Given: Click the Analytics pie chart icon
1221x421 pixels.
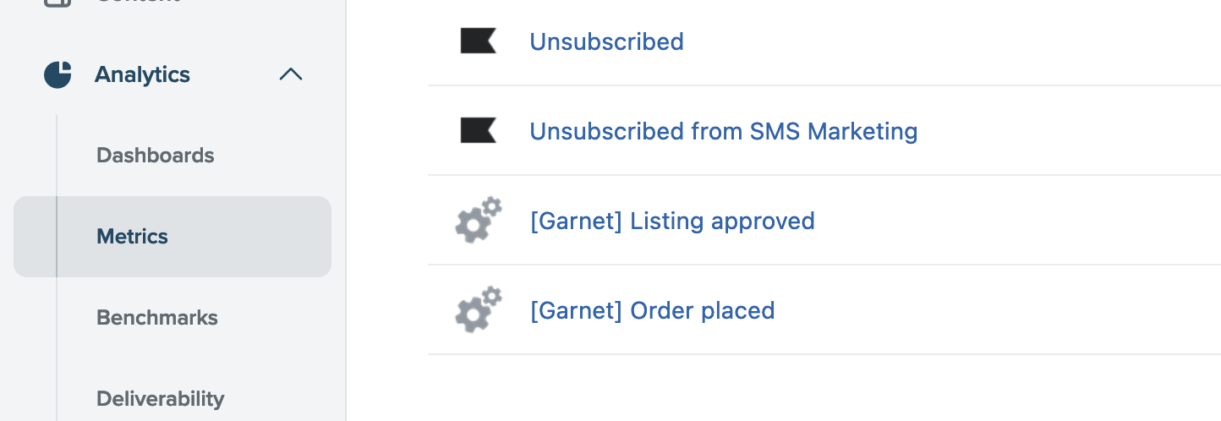Looking at the screenshot, I should (57, 74).
